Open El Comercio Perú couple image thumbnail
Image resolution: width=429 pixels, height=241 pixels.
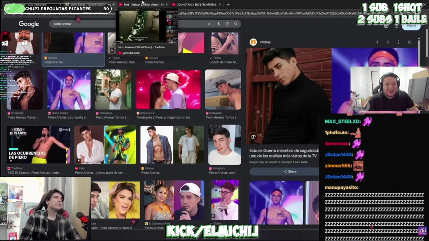(x=174, y=200)
